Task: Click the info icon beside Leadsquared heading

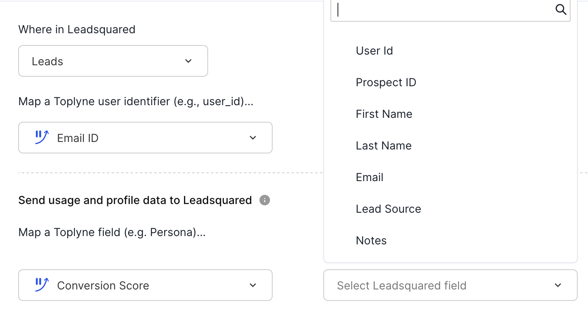Action: (x=265, y=200)
